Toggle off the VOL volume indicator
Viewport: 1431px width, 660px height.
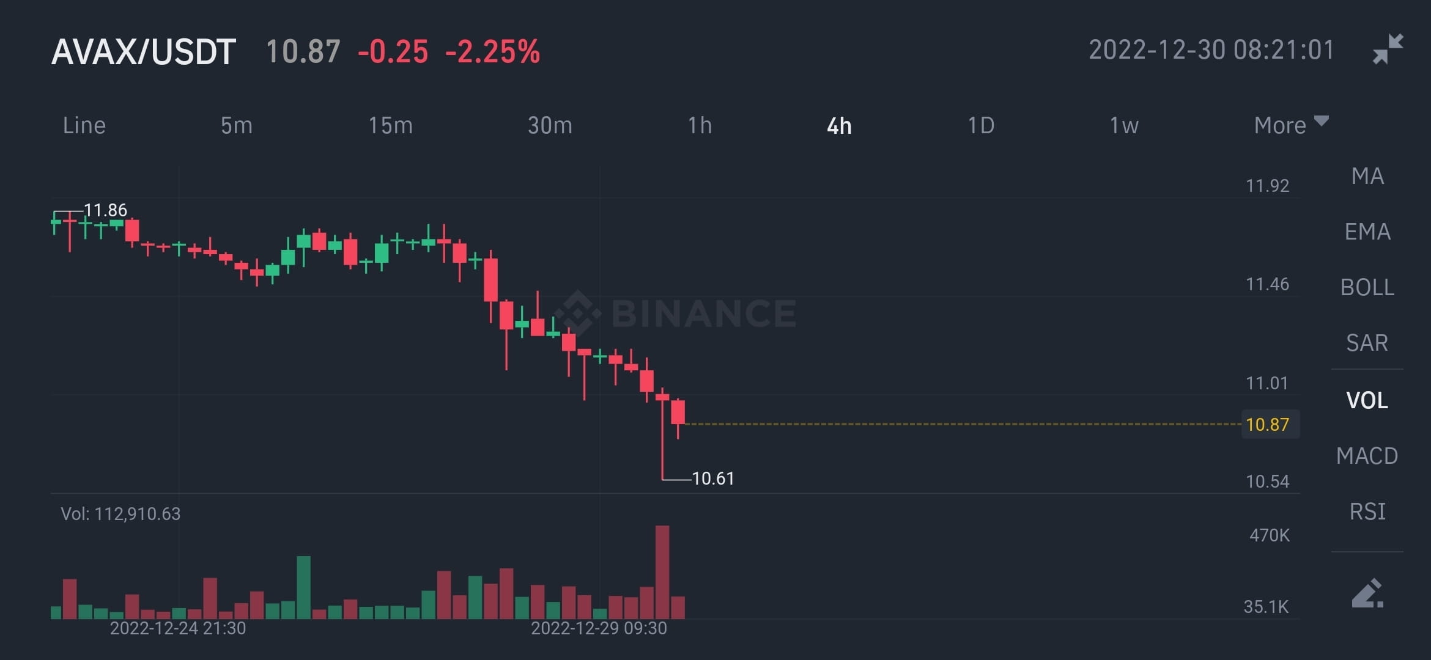(x=1369, y=399)
